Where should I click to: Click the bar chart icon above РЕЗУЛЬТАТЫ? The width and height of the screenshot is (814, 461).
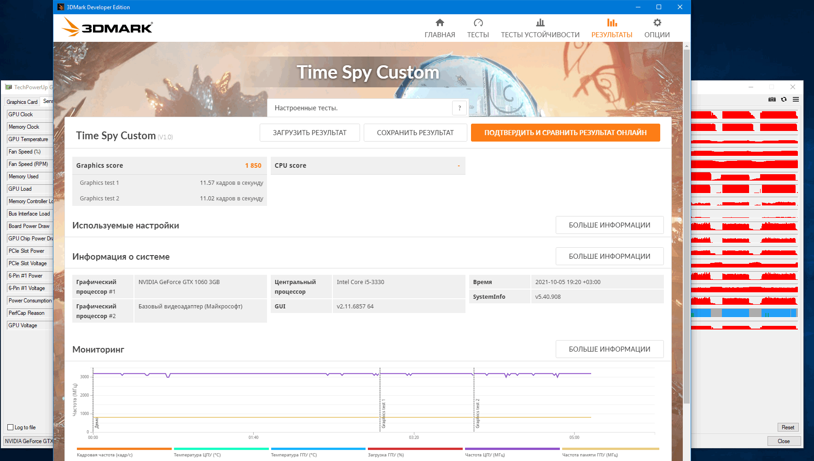(x=612, y=23)
